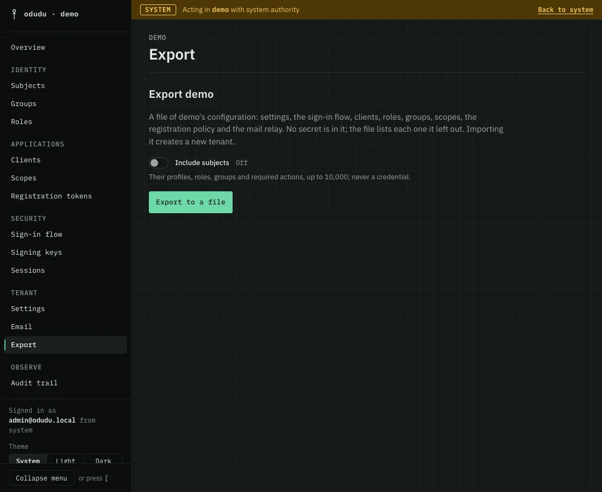This screenshot has width=602, height=492.
Task: Click the SECURITY section header
Action: click(x=28, y=219)
